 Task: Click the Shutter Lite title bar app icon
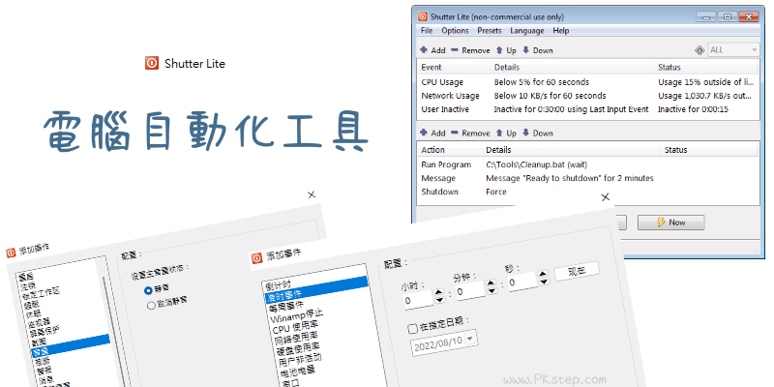click(x=423, y=16)
